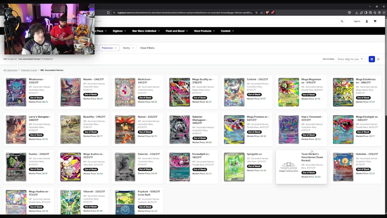Open the account profile icon

tap(367, 21)
